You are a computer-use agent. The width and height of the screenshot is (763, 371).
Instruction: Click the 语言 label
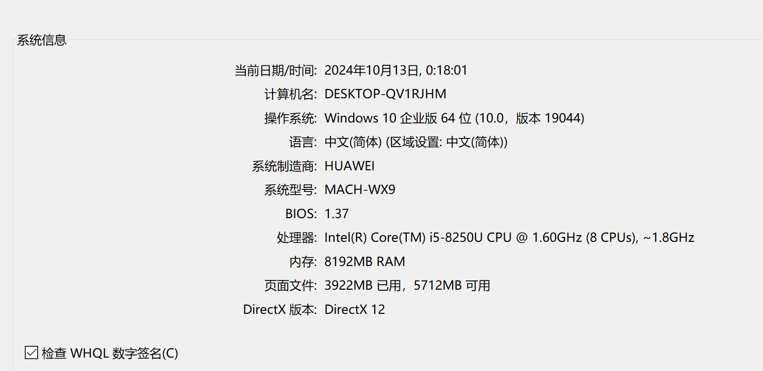tap(303, 142)
